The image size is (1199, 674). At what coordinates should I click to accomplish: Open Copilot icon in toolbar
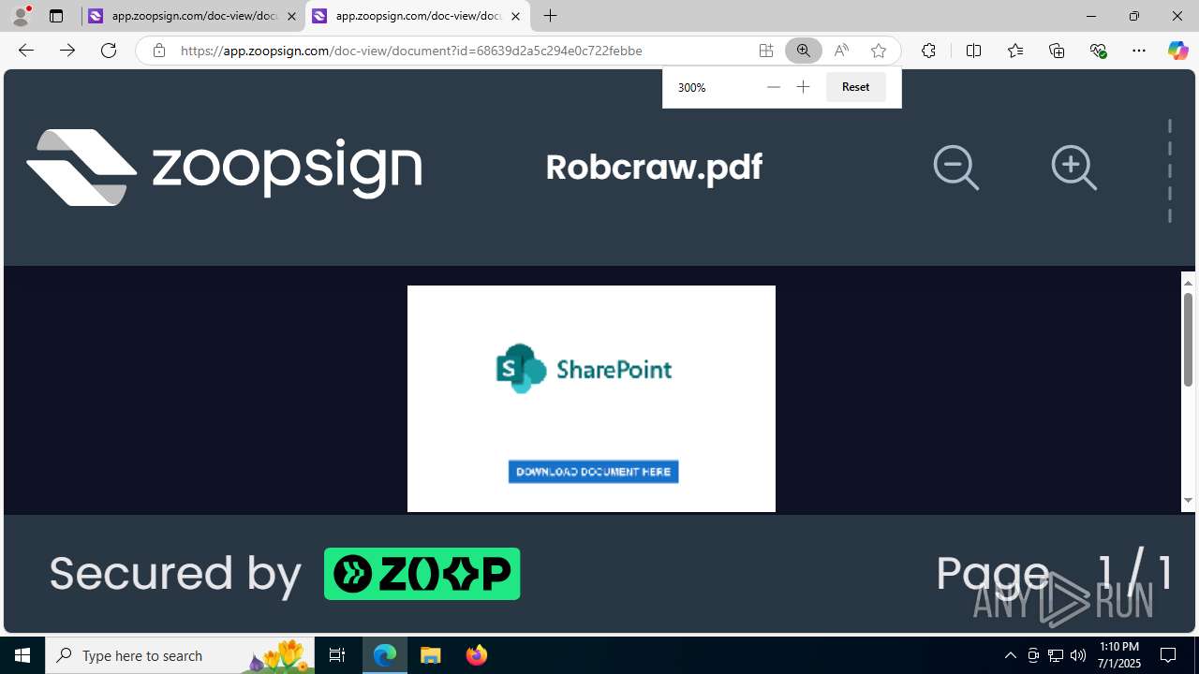point(1177,51)
